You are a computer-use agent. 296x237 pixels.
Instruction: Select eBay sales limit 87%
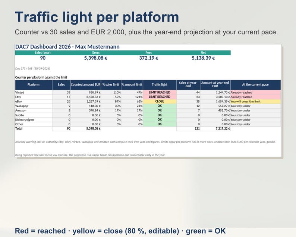point(111,102)
